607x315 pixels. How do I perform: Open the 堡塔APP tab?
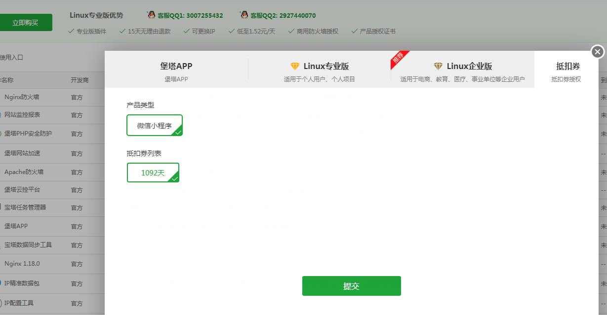176,70
